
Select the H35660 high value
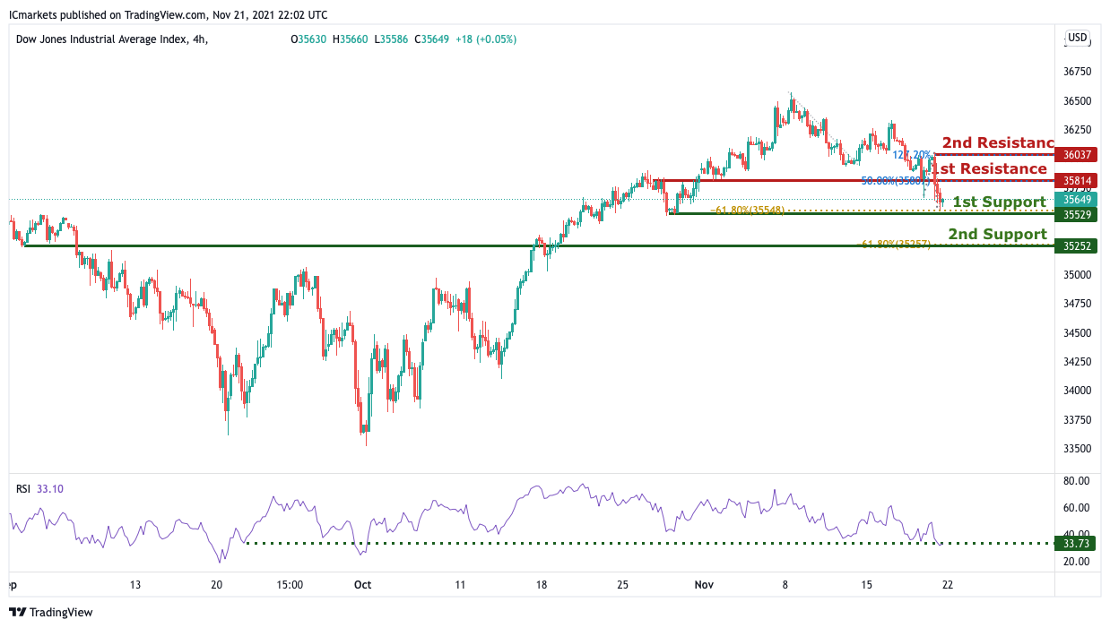tap(351, 39)
